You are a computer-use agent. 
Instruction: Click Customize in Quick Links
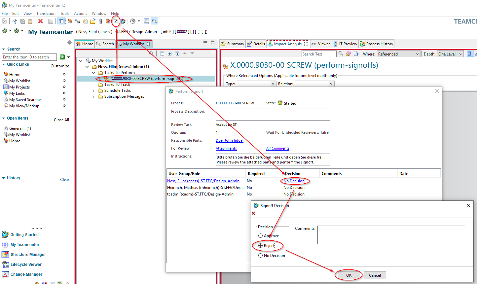60,66
